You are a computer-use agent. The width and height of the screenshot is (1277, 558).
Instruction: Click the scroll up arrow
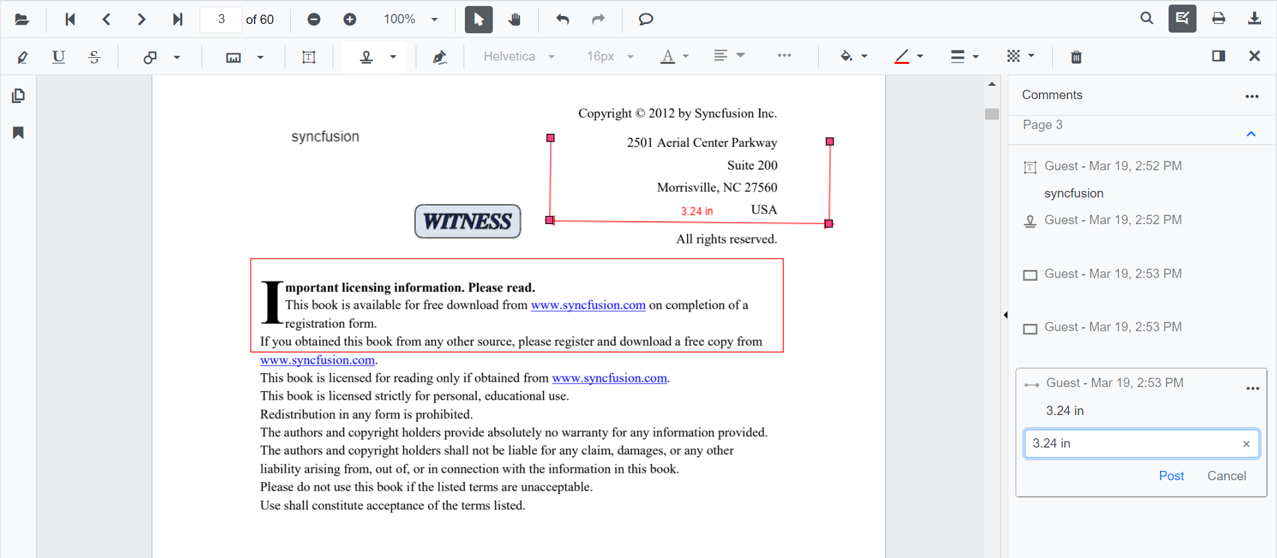(x=992, y=84)
